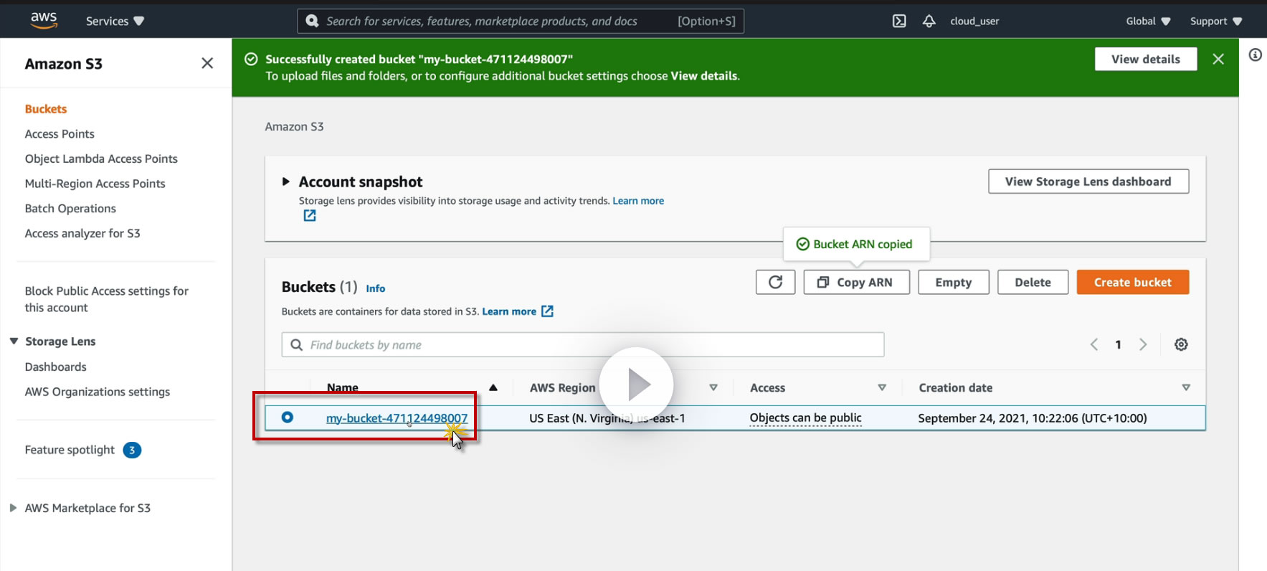Go to previous page of buckets
The image size is (1267, 571).
pos(1094,344)
